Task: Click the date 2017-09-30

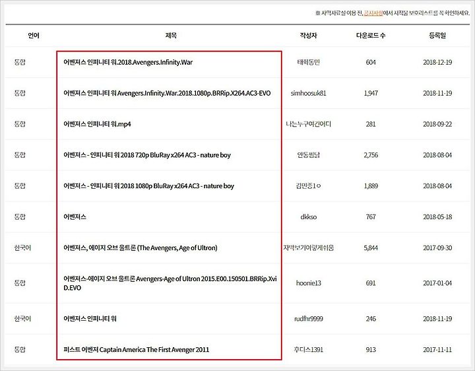Action: 437,248
